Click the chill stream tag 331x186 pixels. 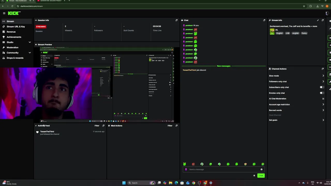(288, 33)
